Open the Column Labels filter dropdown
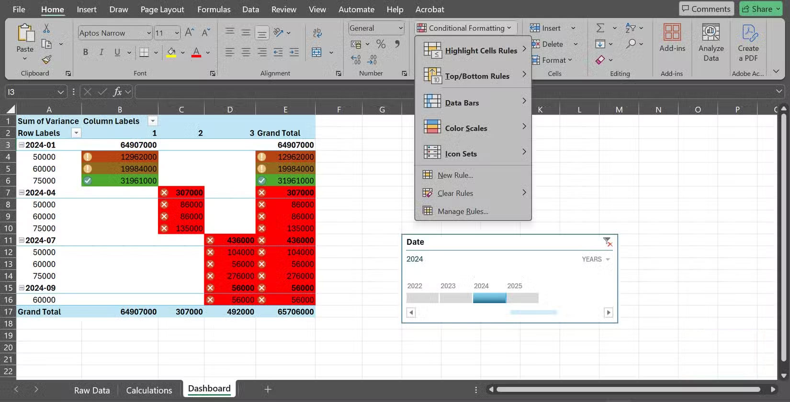Screen dimensions: 790x402 click(153, 121)
